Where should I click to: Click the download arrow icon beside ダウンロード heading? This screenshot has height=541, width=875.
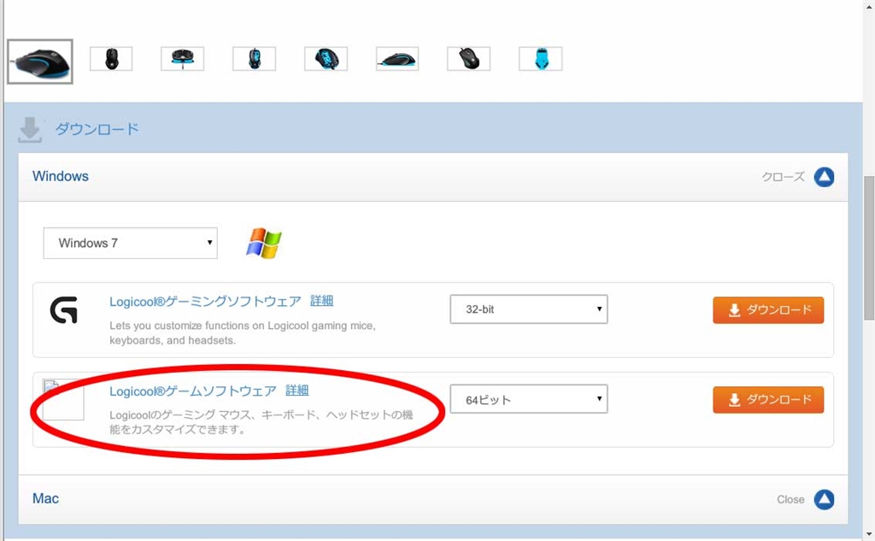pyautogui.click(x=30, y=130)
